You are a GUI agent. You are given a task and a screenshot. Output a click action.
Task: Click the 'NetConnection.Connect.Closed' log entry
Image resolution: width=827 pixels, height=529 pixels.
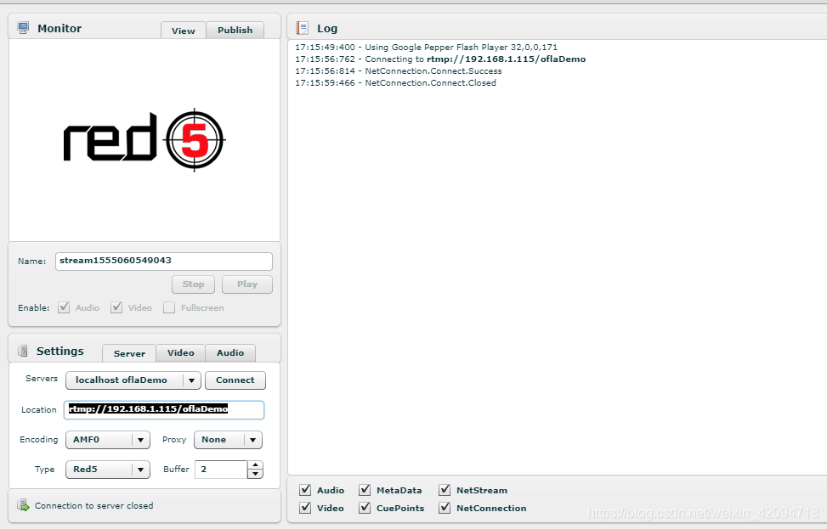click(395, 82)
